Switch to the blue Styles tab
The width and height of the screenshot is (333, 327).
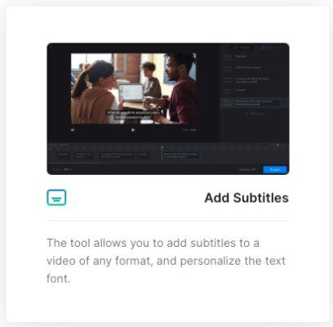pos(268,47)
